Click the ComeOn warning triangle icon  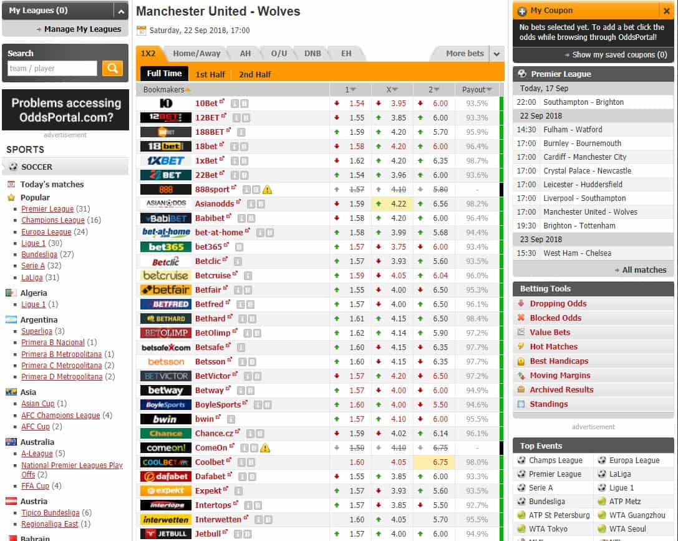(x=265, y=448)
